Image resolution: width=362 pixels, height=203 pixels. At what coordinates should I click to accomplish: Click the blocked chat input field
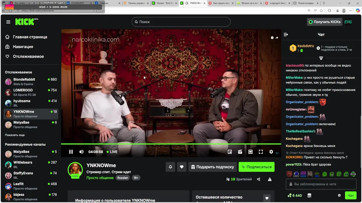click(321, 184)
